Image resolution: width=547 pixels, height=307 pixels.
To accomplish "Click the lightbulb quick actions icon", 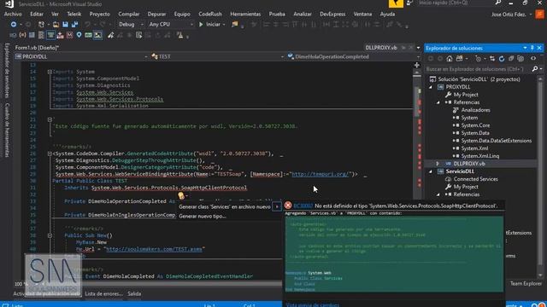I will [x=181, y=195].
